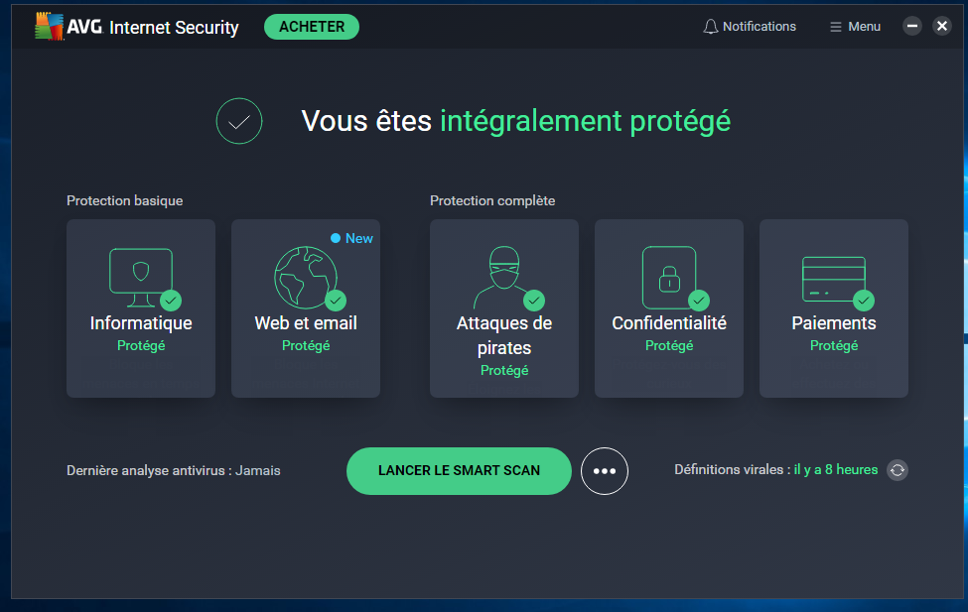The width and height of the screenshot is (968, 612).
Task: Click the ACHETER button
Action: (x=312, y=27)
